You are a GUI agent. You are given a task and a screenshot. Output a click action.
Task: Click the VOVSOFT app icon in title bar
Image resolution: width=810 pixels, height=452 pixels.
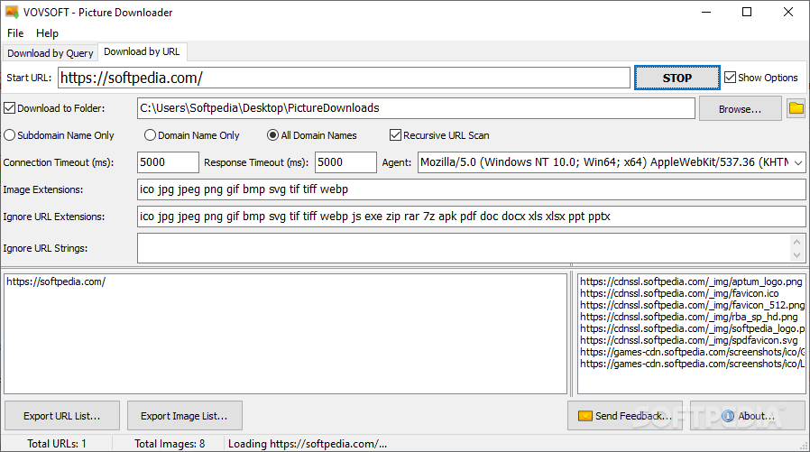point(12,12)
